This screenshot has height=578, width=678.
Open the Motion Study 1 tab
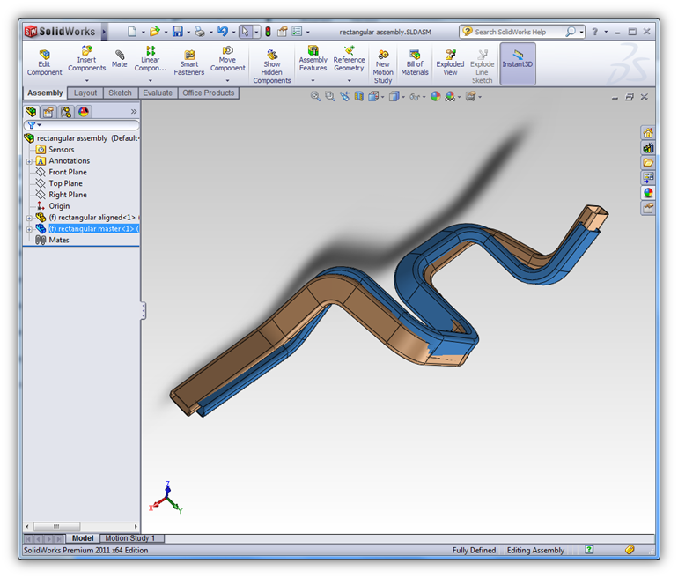click(130, 538)
